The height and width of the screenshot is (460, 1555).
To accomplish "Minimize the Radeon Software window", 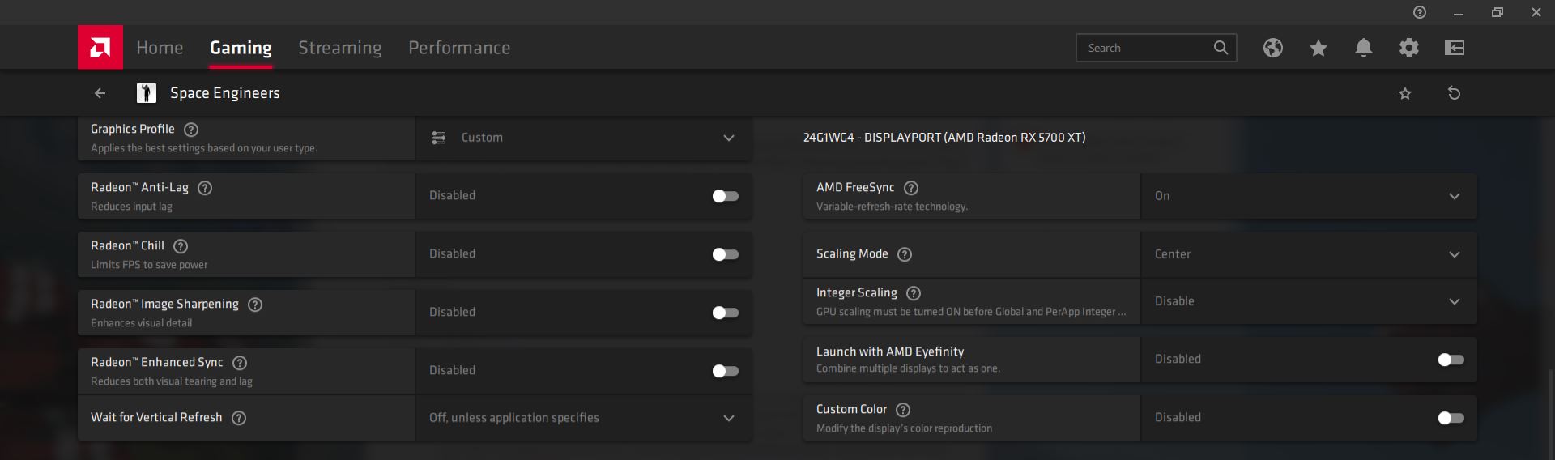I will click(x=1459, y=13).
